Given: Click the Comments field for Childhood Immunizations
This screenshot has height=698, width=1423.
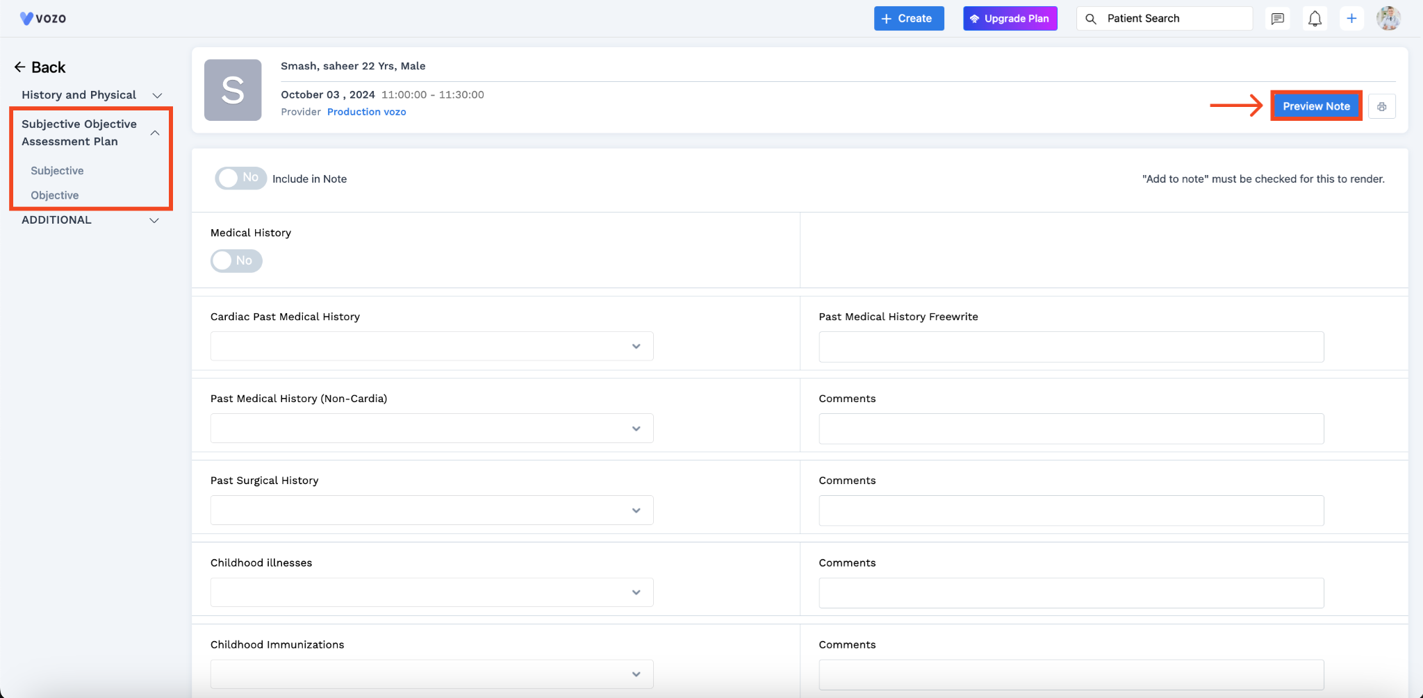Looking at the screenshot, I should point(1071,675).
